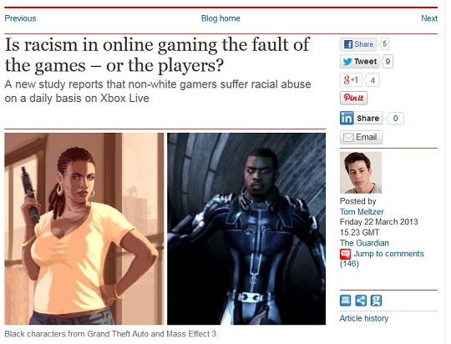
Task: Share the article on LinkedIn
Action: click(362, 119)
